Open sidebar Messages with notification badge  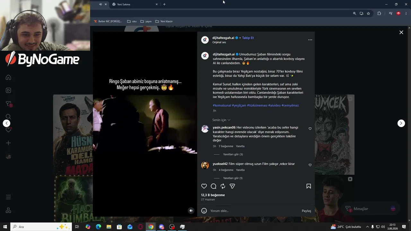9,104
